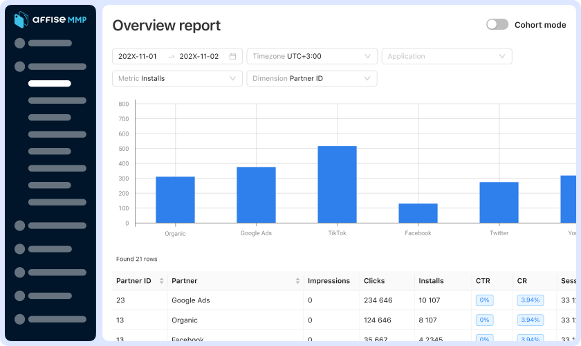Image resolution: width=581 pixels, height=346 pixels.
Task: Click the start date 202X-11-01 field
Action: point(138,56)
